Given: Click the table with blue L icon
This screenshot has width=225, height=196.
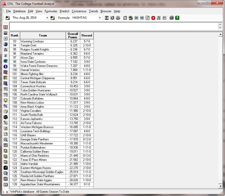Looking at the screenshot, I should [6, 83].
